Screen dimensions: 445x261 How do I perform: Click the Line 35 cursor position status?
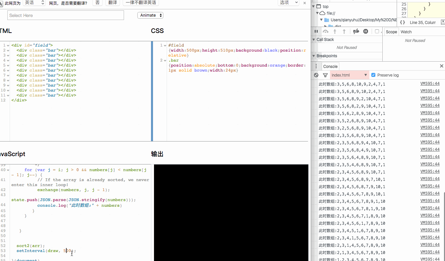[x=423, y=22]
